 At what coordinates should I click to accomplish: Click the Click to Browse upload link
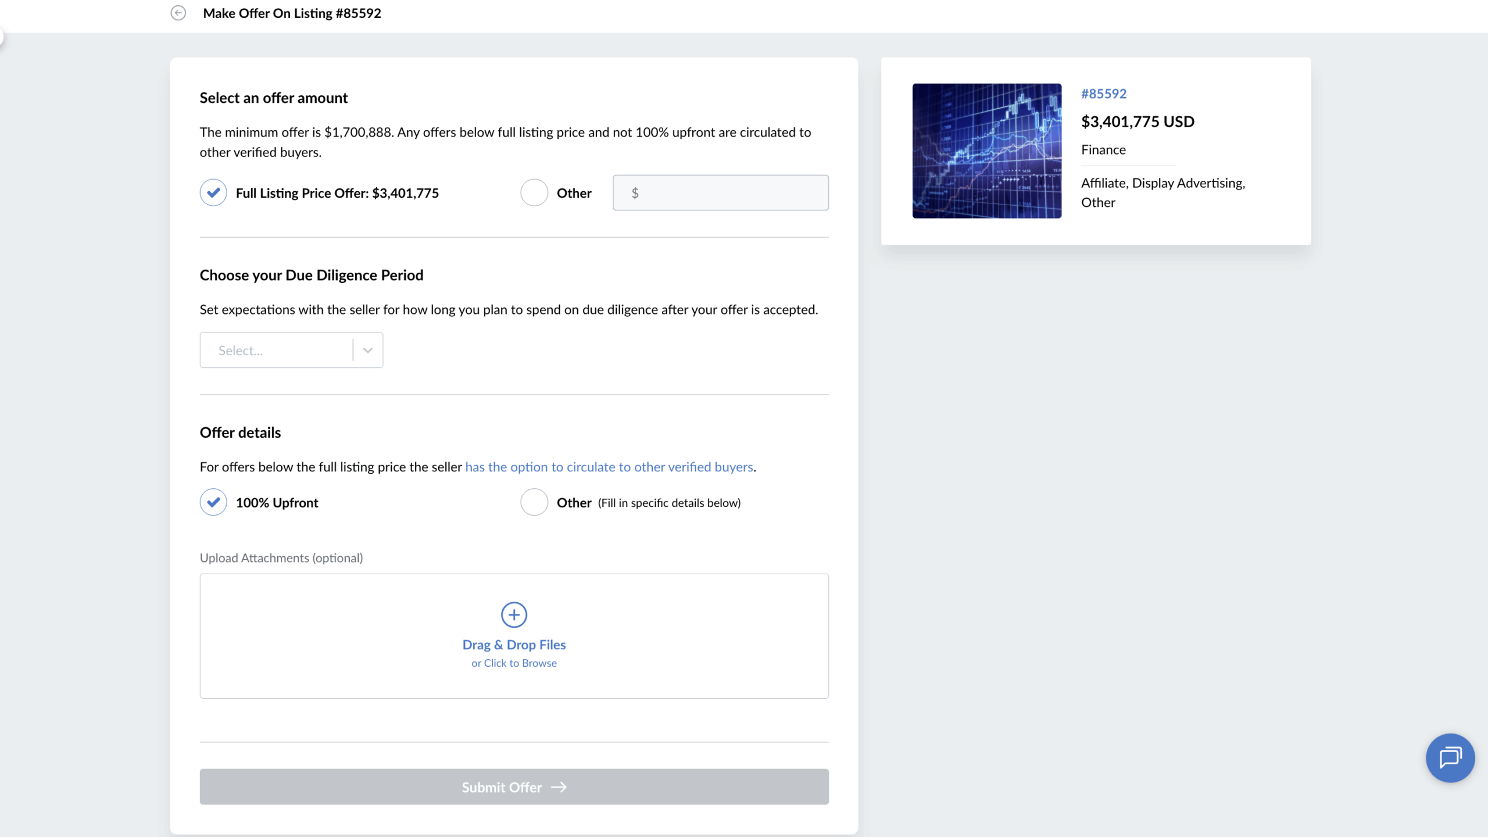point(514,663)
